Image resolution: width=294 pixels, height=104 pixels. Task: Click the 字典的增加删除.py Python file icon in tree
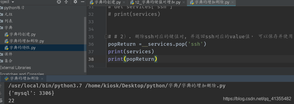(x=7, y=41)
